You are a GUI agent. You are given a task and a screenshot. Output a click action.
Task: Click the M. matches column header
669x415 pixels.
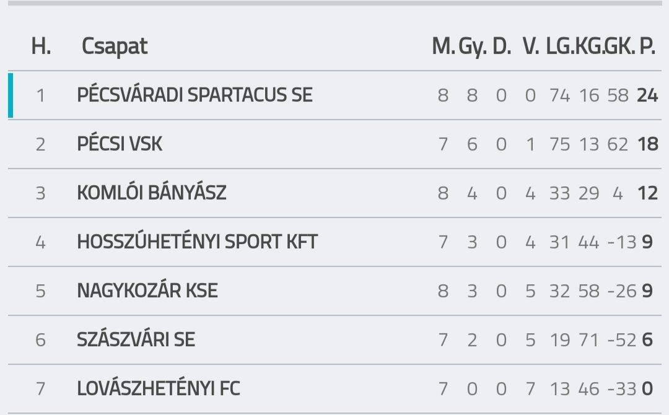pos(444,46)
